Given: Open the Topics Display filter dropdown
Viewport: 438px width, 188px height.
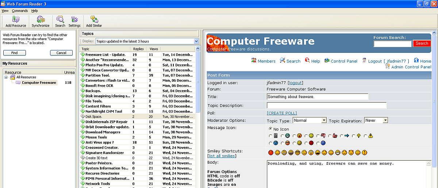Looking at the screenshot, I should pos(196,41).
